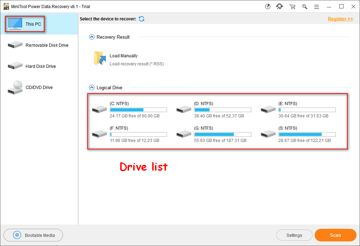Open the support headset icon

pyautogui.click(x=279, y=6)
